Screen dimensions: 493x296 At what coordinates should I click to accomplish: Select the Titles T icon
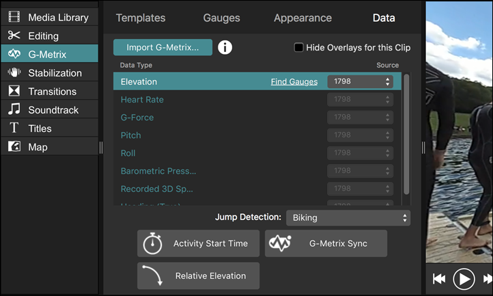14,128
